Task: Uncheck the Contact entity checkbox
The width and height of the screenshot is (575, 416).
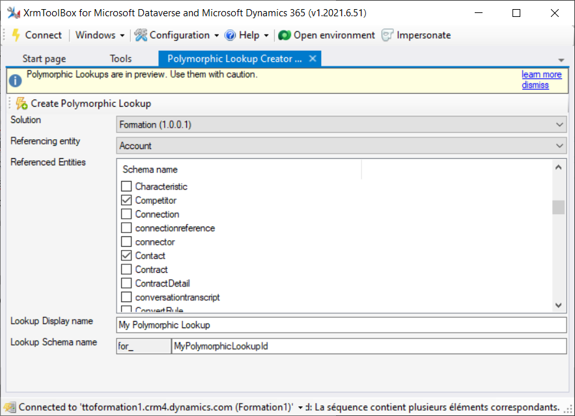Action: tap(126, 255)
